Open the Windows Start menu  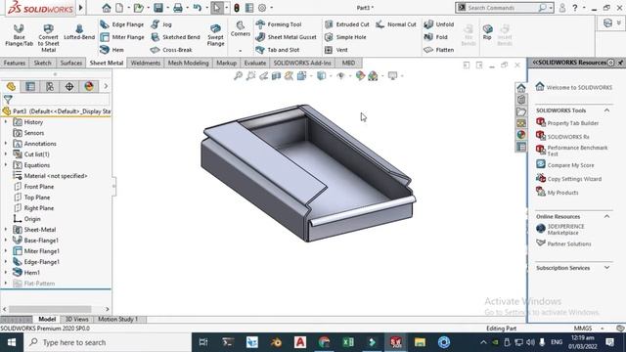(x=12, y=342)
